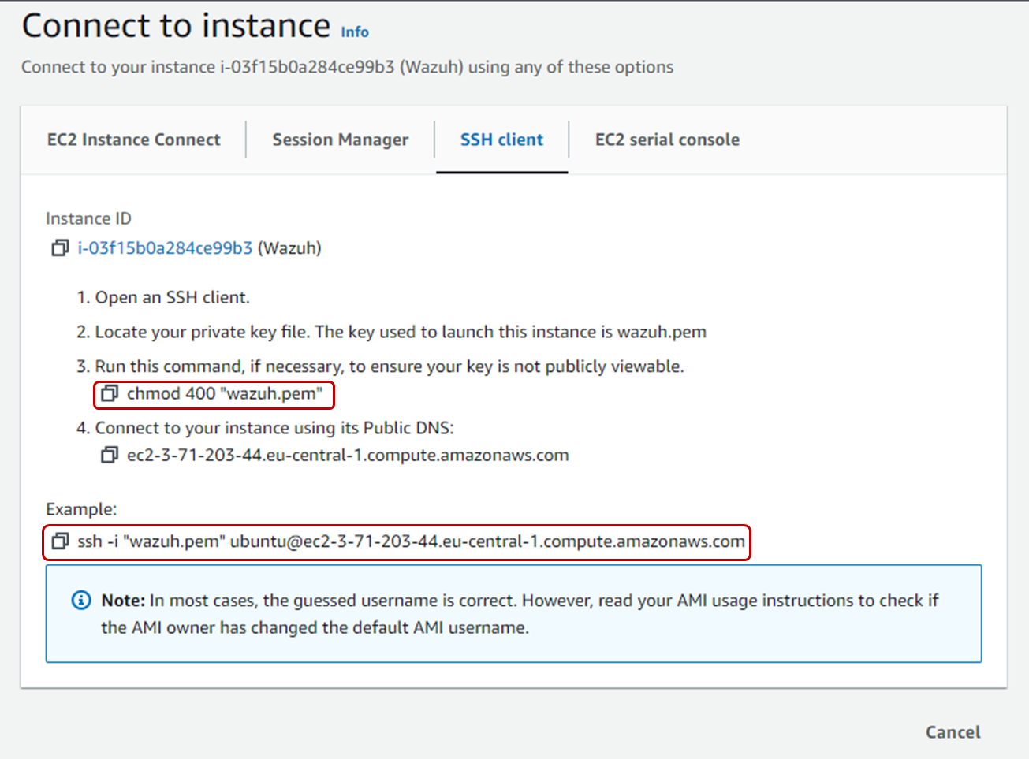Copy the example ssh command
The height and width of the screenshot is (759, 1029).
coord(60,541)
